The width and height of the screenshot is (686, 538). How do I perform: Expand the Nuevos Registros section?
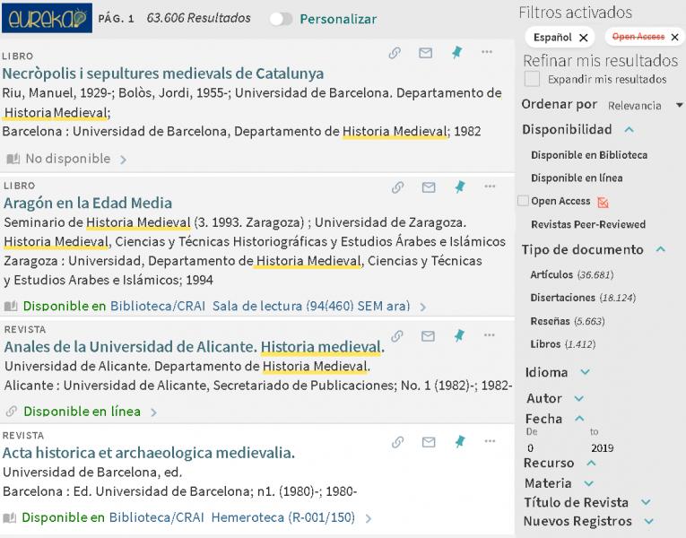649,521
